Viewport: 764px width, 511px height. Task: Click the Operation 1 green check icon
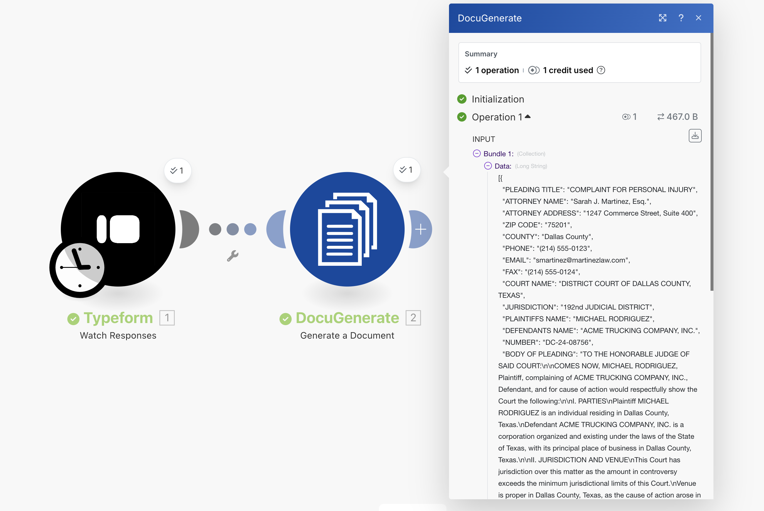[462, 117]
